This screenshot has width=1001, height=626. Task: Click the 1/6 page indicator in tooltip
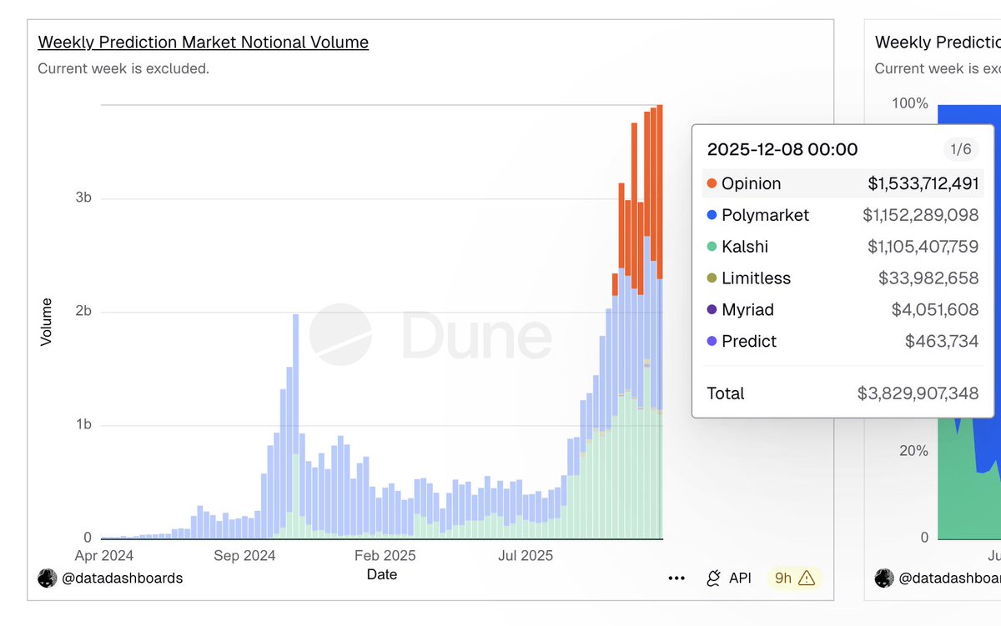pos(961,150)
